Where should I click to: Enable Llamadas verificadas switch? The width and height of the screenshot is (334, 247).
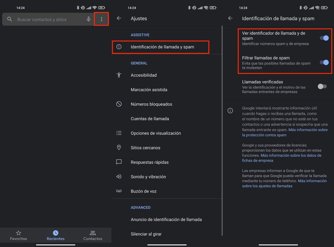click(322, 87)
